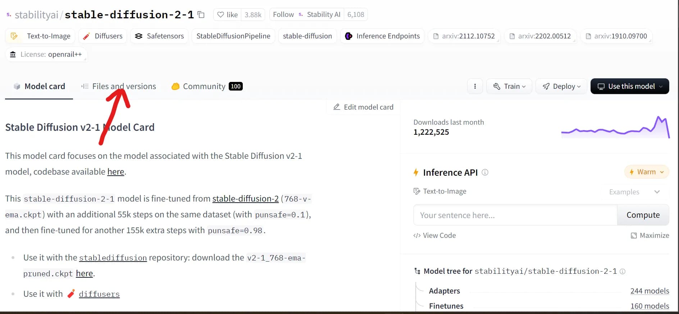Click the Text-to-Image tag

pyautogui.click(x=40, y=36)
